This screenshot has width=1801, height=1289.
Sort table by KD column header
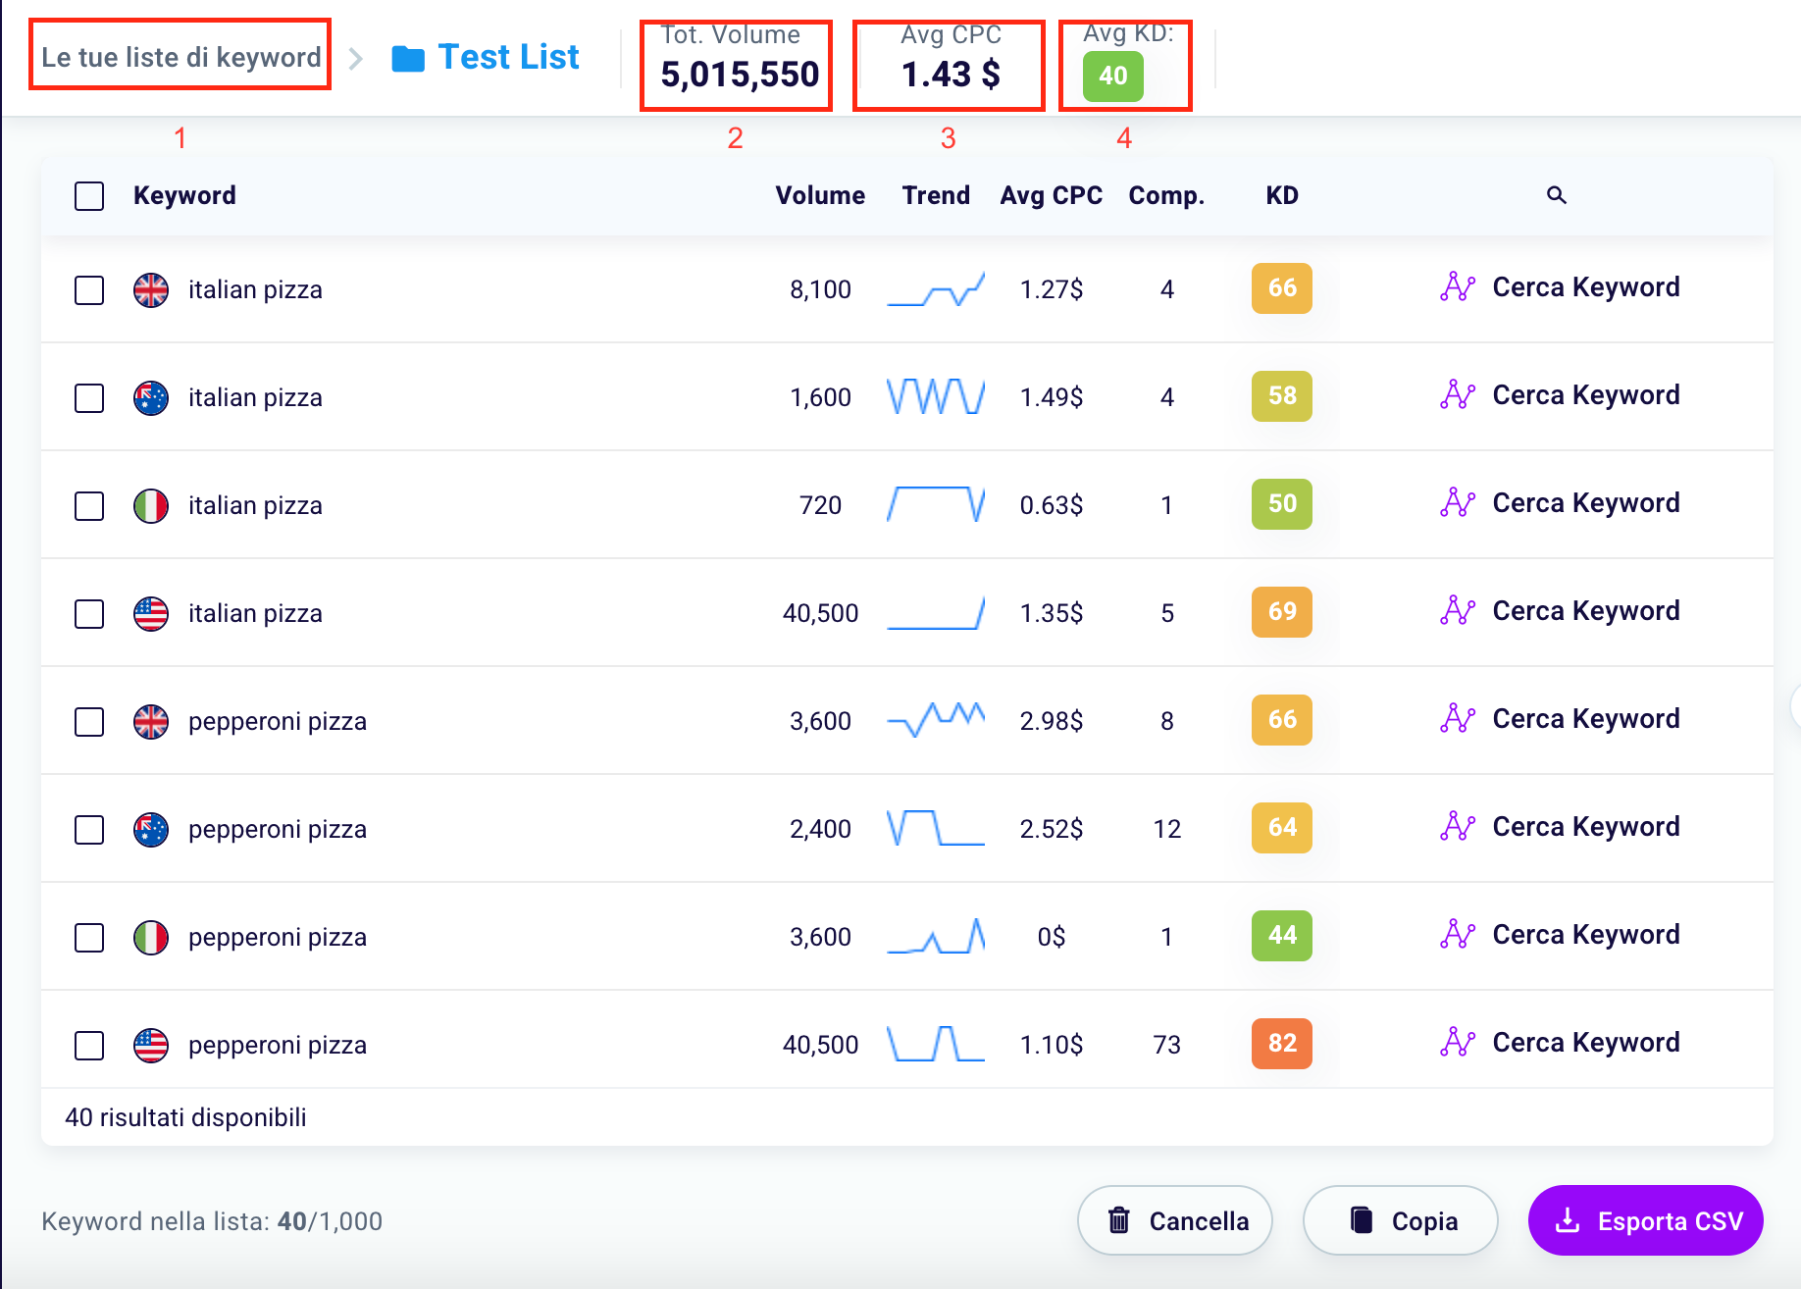coord(1281,195)
